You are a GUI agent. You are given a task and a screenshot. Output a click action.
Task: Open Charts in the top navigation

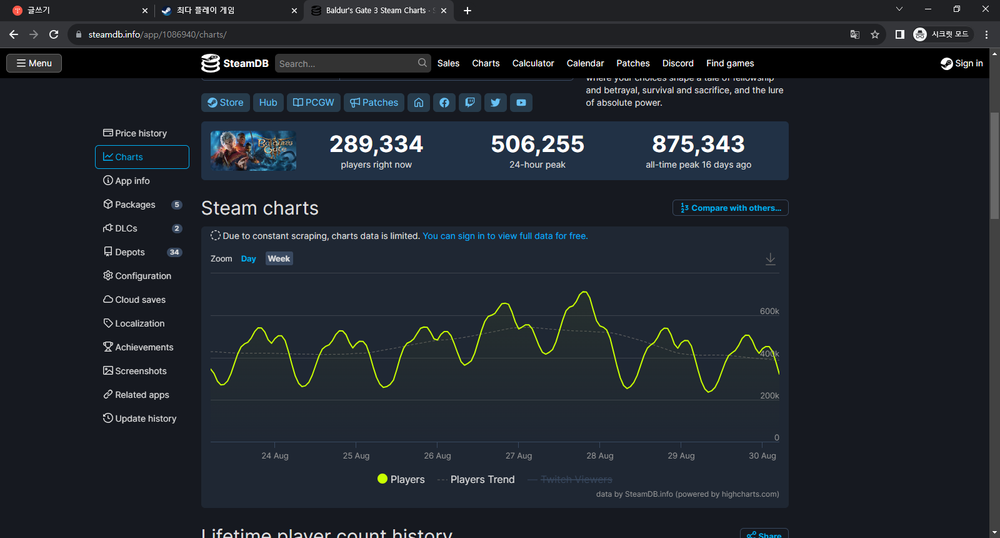point(486,63)
